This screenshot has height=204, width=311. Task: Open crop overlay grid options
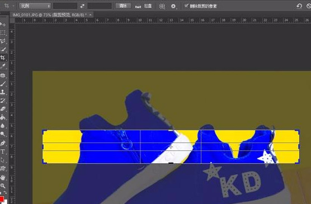pos(162,6)
